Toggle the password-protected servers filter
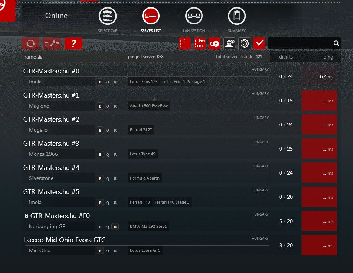Screen dimensions: 353x273 (x=215, y=43)
